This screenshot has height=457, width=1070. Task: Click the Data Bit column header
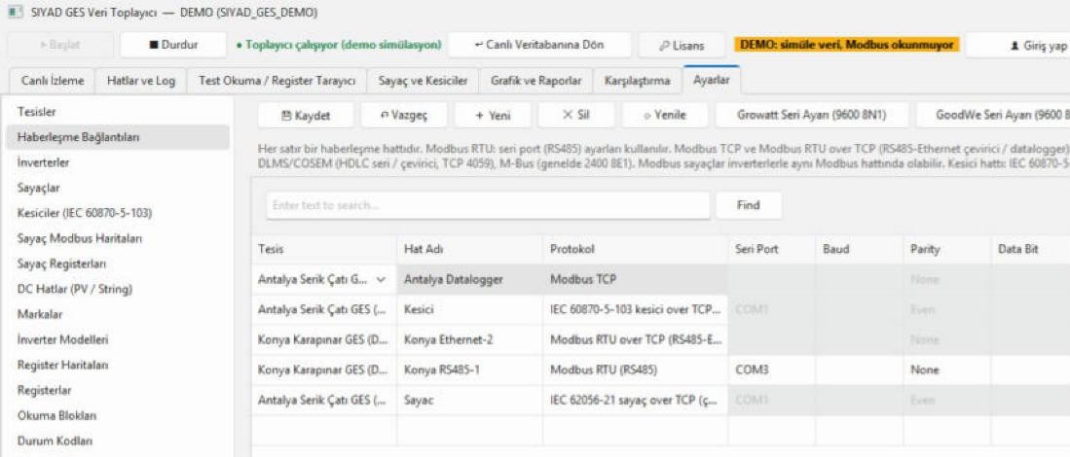click(x=1030, y=250)
